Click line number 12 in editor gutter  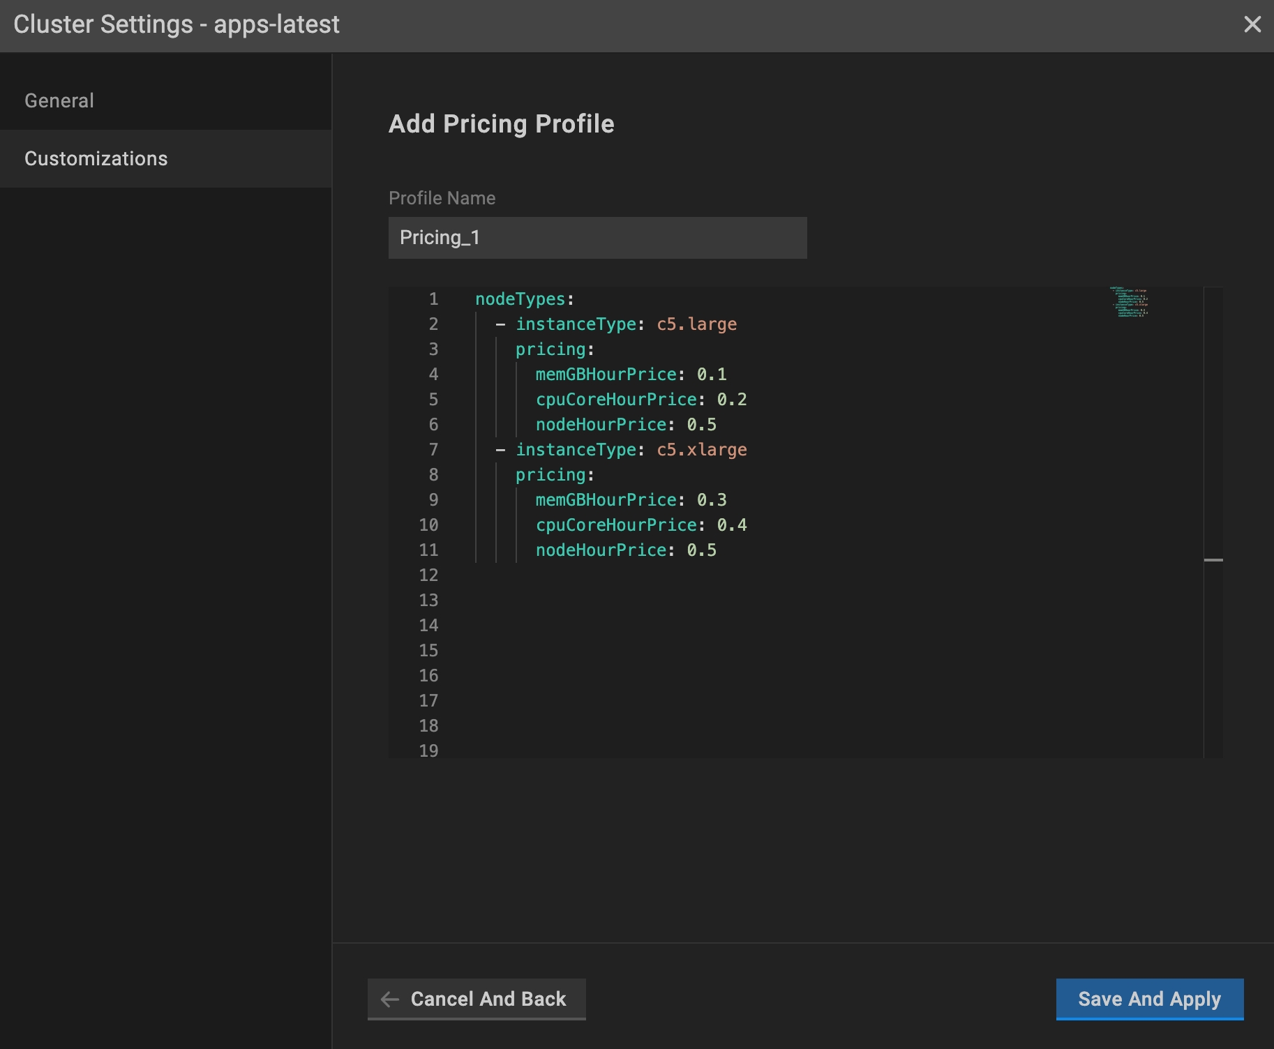pos(428,575)
